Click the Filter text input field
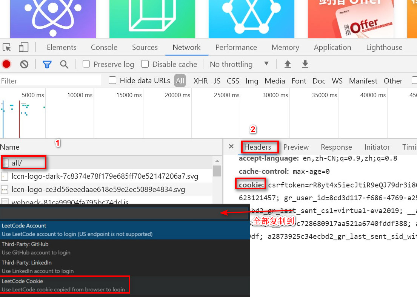Viewport: 417px width, 297px height. (x=51, y=81)
